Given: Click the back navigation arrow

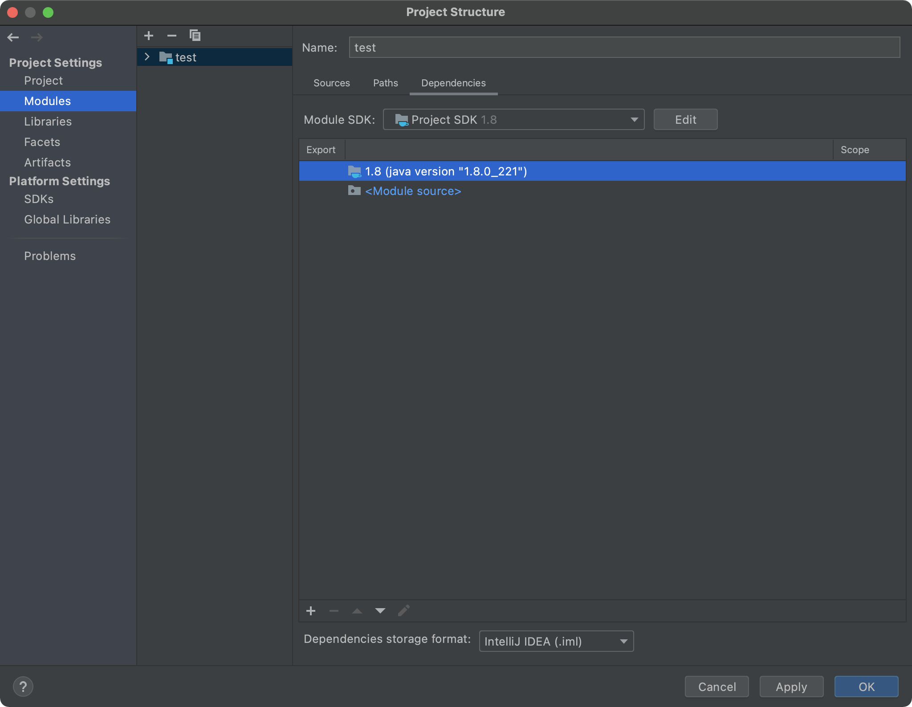Looking at the screenshot, I should [13, 37].
